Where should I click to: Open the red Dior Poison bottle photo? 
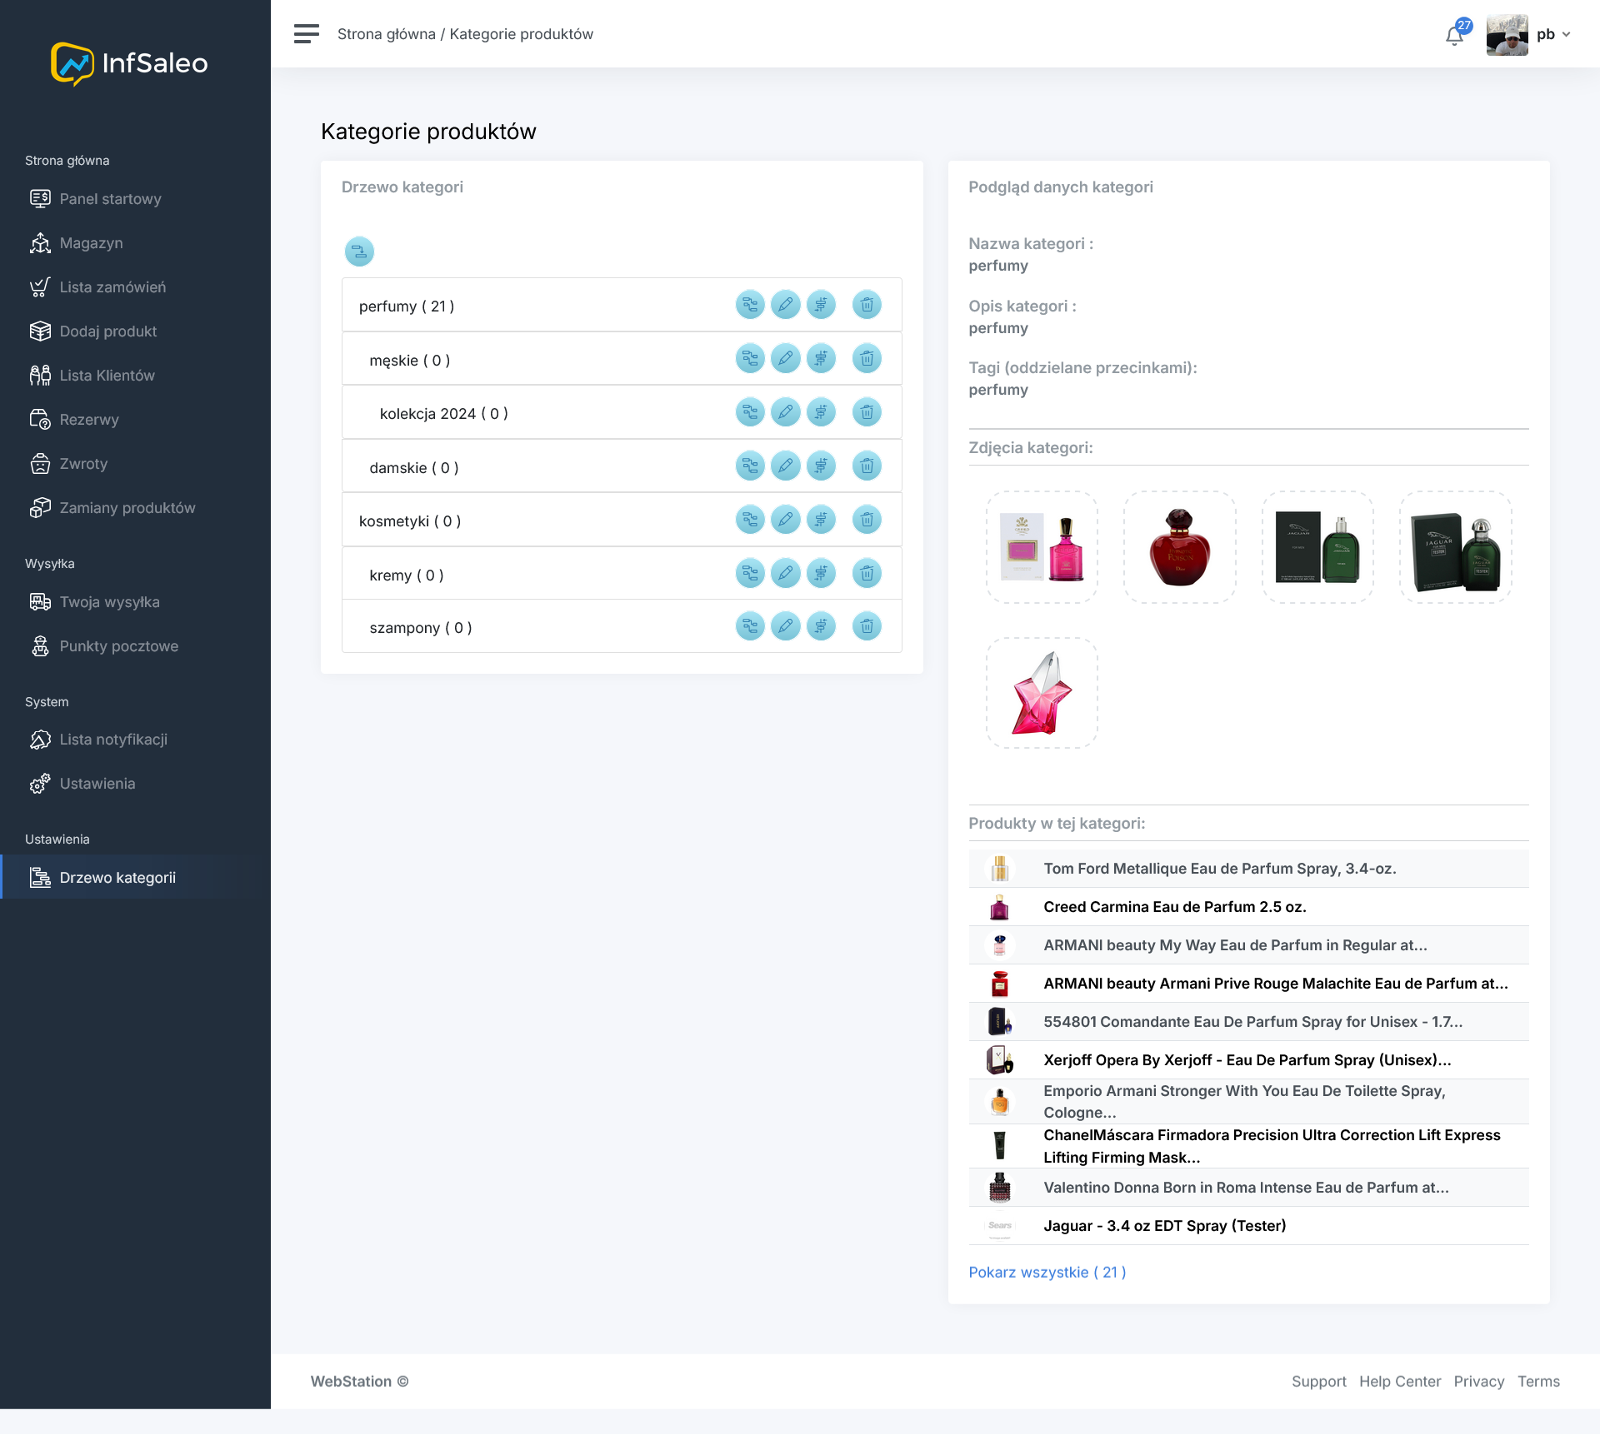[1179, 547]
